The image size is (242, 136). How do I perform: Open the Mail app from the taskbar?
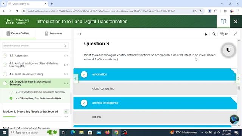point(99,133)
